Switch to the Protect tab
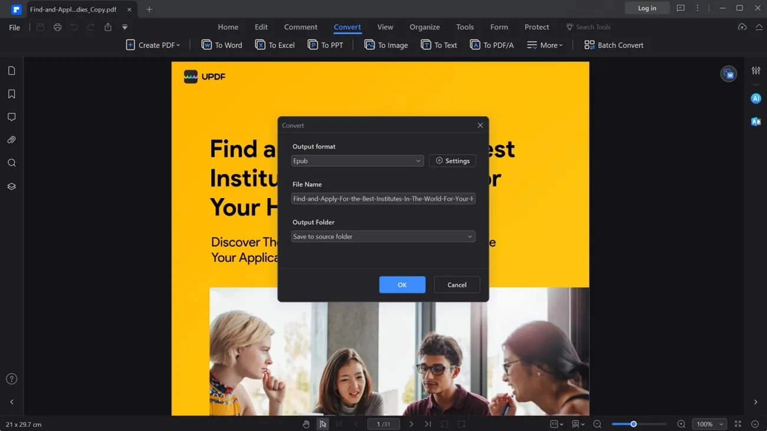Screen dimensions: 767x431 [x=536, y=27]
